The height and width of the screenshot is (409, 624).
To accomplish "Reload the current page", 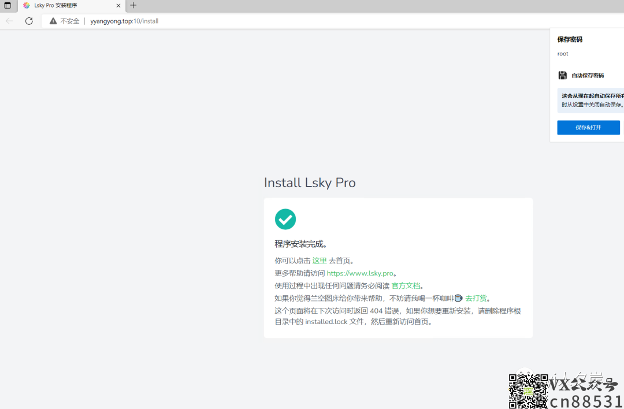I will (x=29, y=21).
